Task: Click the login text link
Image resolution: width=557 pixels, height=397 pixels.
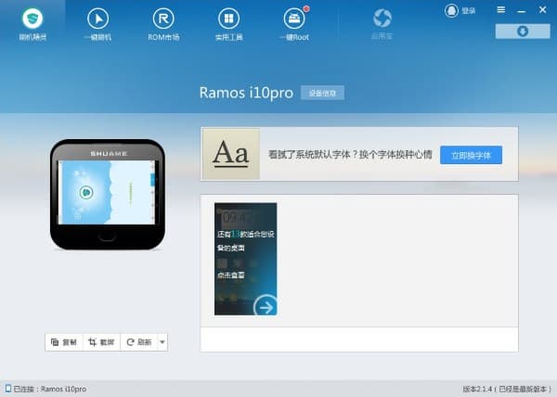Action: click(x=469, y=11)
